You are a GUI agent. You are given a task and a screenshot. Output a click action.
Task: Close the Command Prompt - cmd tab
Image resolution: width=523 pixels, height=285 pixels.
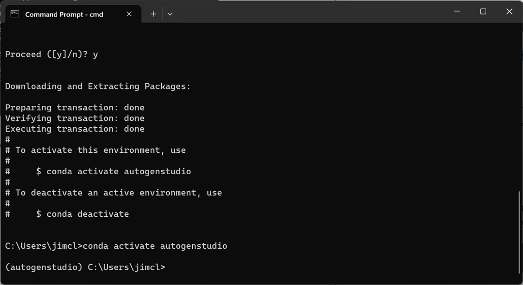coord(129,14)
